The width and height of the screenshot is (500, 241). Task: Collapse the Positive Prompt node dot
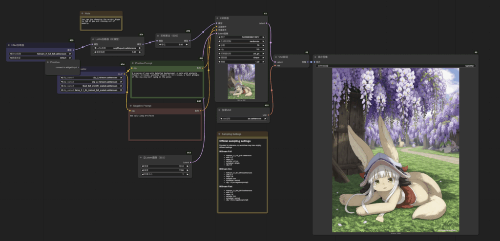[133, 63]
